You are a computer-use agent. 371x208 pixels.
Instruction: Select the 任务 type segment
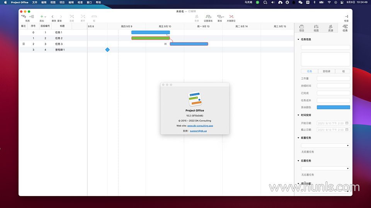click(310, 71)
